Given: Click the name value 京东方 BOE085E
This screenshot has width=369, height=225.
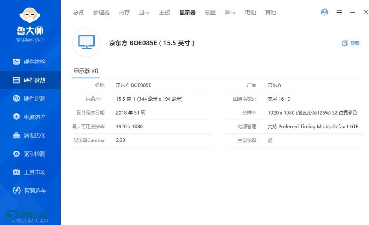Looking at the screenshot, I should point(133,85).
